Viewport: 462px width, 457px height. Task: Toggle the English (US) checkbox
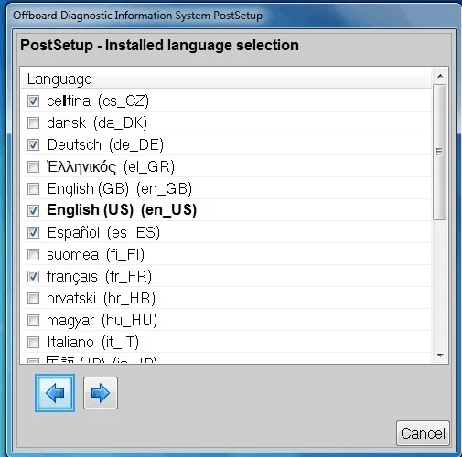[x=33, y=210]
